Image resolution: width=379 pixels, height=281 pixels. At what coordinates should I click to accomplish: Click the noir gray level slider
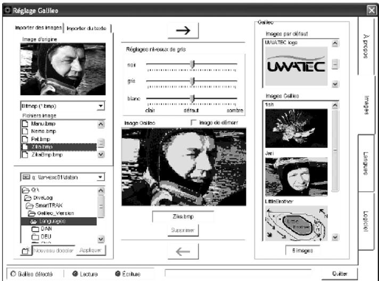pos(192,64)
